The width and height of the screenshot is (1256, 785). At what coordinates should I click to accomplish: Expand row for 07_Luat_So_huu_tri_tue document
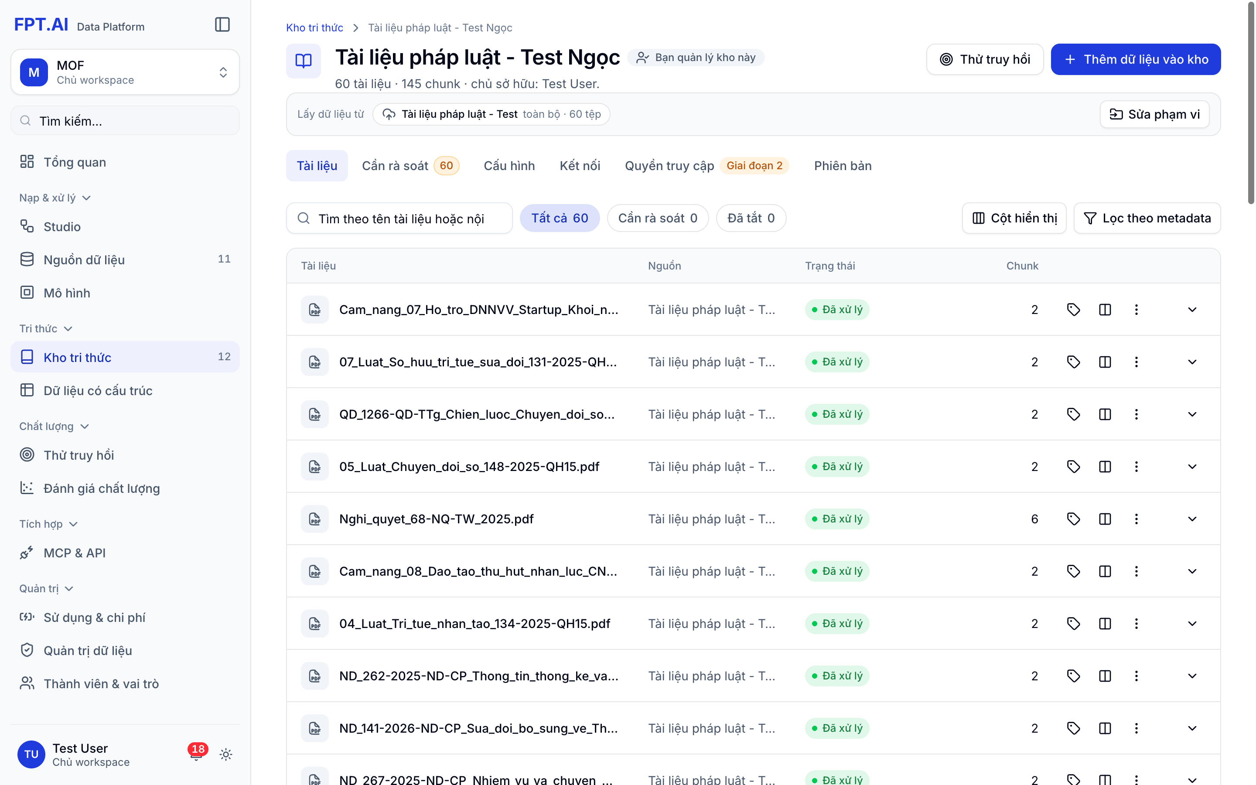[1191, 362]
